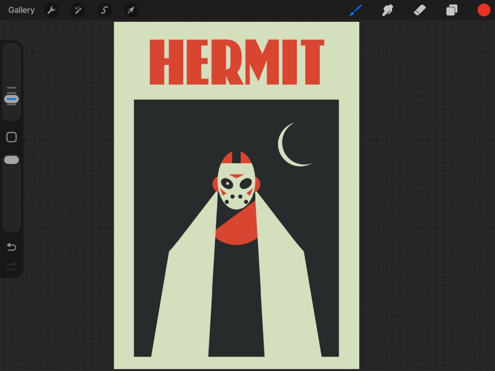This screenshot has width=495, height=371.
Task: Select the Brush tool
Action: pyautogui.click(x=356, y=10)
